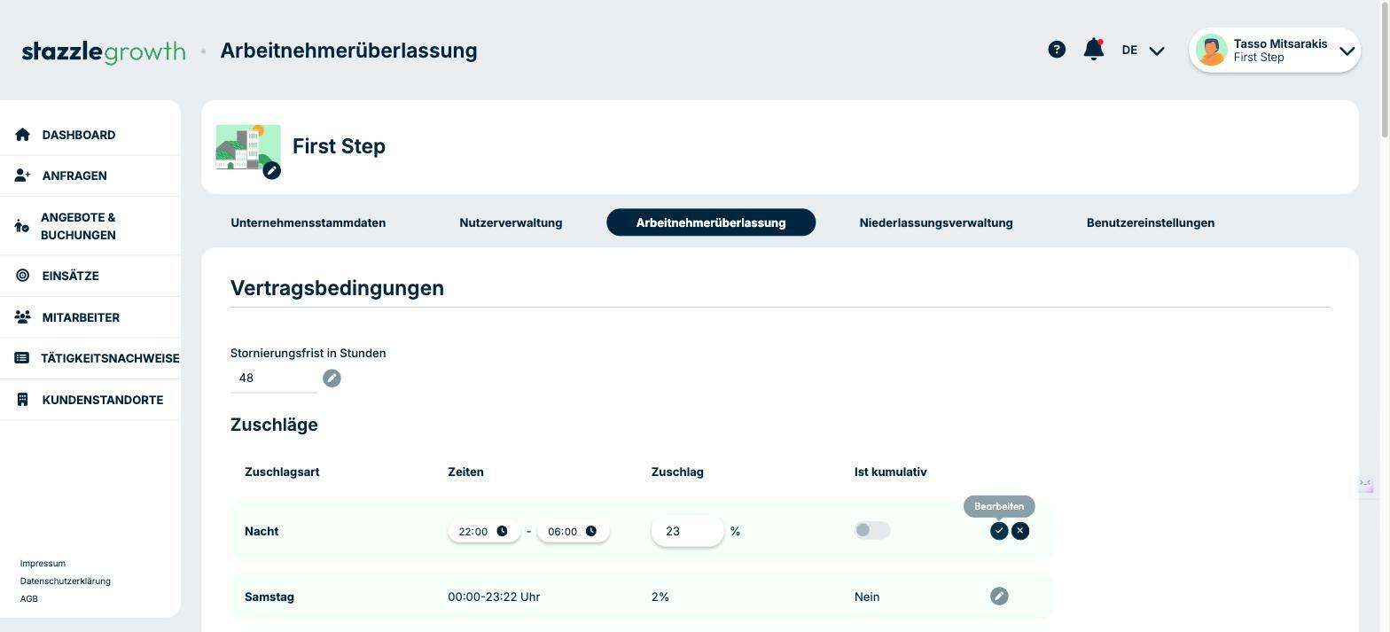This screenshot has height=632, width=1390.
Task: Click the side widget icon at right edge
Action: tap(1365, 484)
